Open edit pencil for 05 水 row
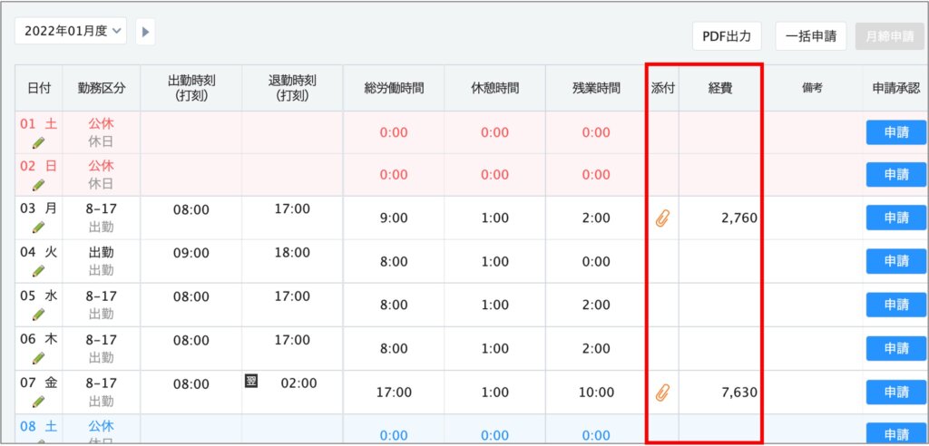The image size is (929, 446). pyautogui.click(x=38, y=314)
